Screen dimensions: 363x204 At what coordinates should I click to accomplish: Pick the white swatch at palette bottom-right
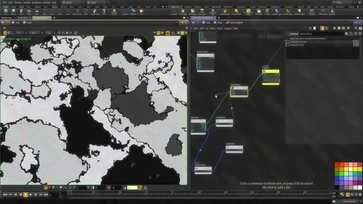[360, 188]
